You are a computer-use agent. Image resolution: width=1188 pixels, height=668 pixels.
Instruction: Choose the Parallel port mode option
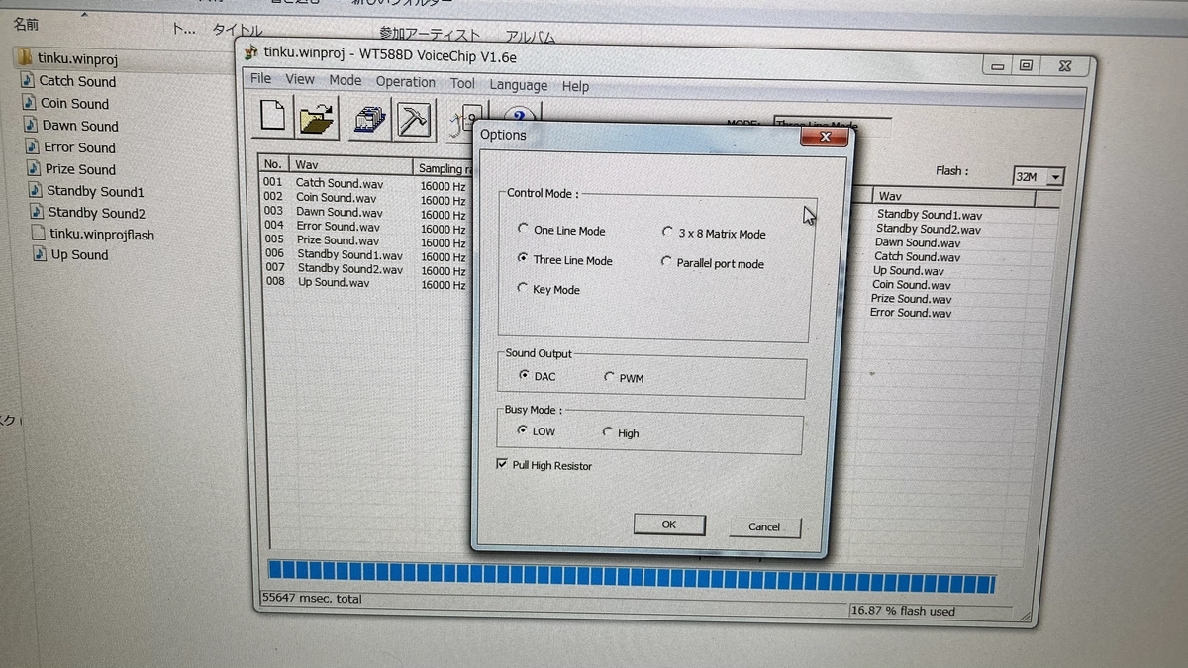coord(666,262)
